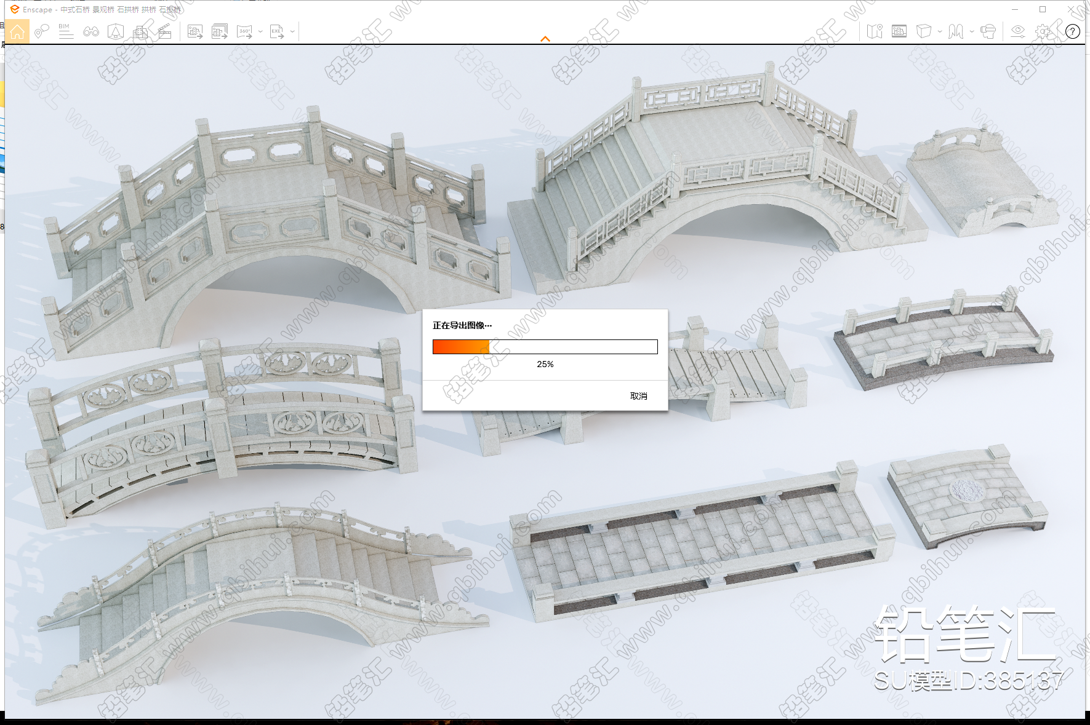Open the video editor clapperboard icon
The height and width of the screenshot is (725, 1090).
pyautogui.click(x=165, y=31)
